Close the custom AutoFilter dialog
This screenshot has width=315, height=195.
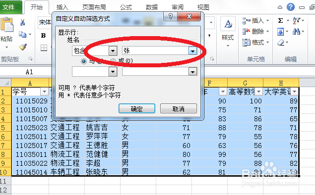point(189,16)
